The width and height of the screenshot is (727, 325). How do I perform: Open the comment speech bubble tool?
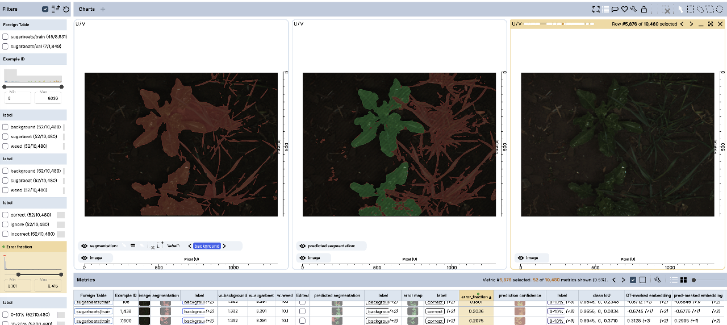[615, 9]
